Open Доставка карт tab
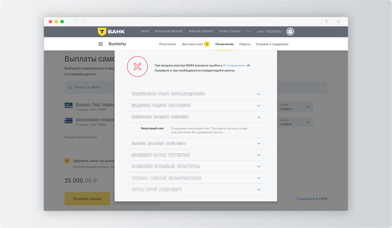The width and height of the screenshot is (392, 228). click(192, 44)
